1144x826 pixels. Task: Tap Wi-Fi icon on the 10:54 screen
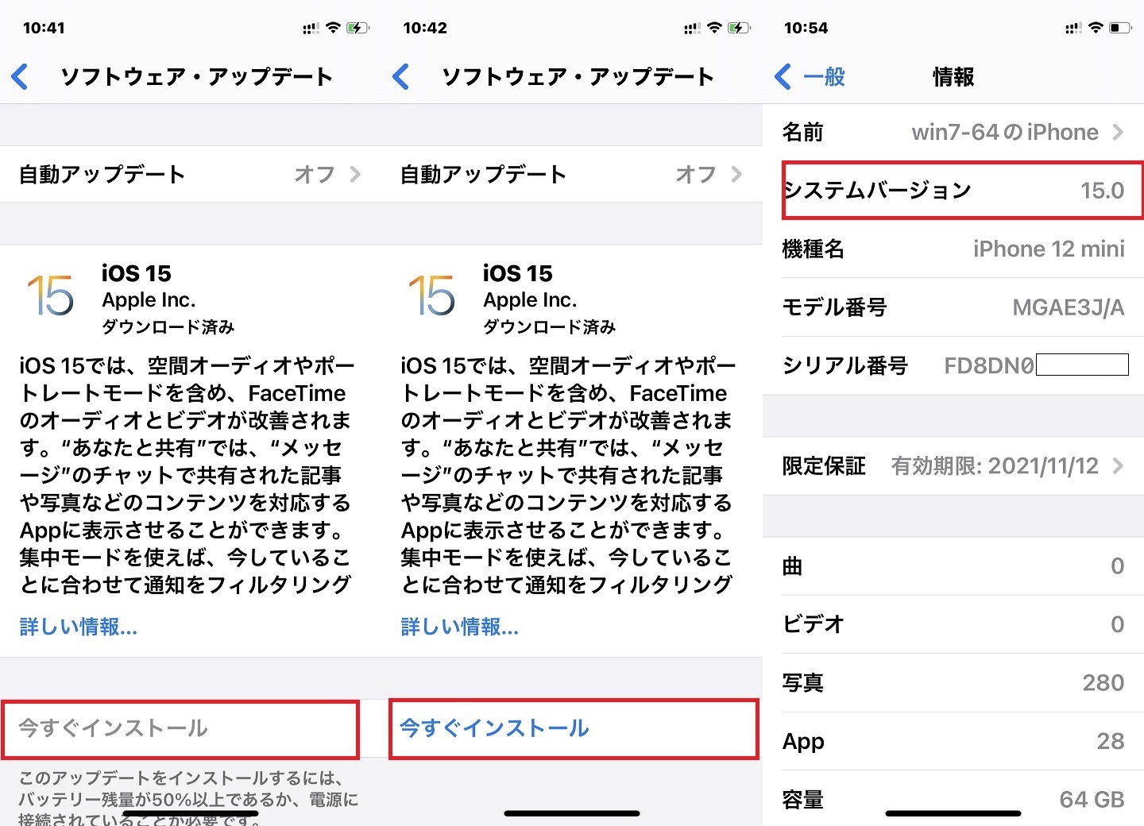[x=1096, y=28]
